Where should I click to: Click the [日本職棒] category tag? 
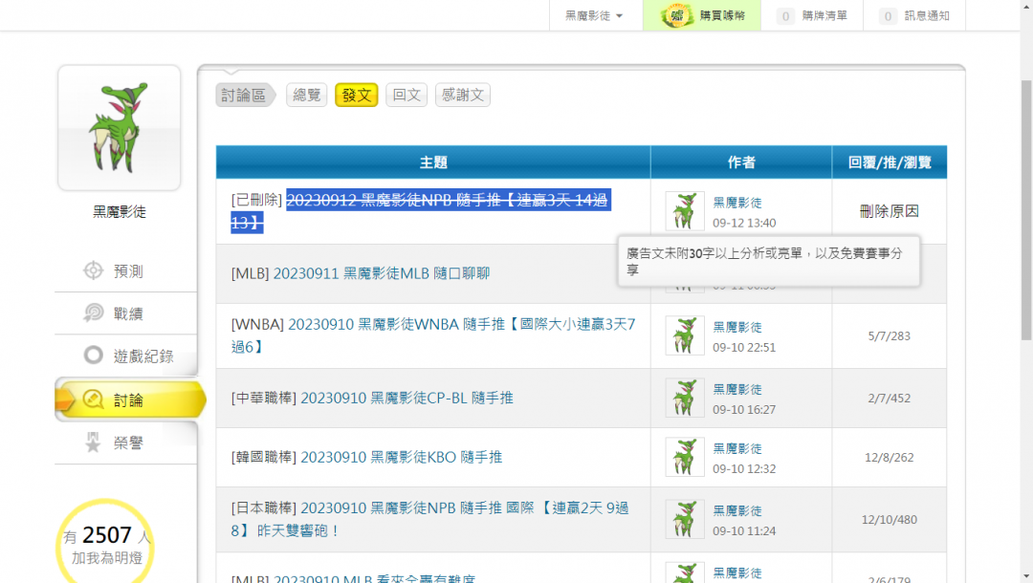tap(264, 508)
